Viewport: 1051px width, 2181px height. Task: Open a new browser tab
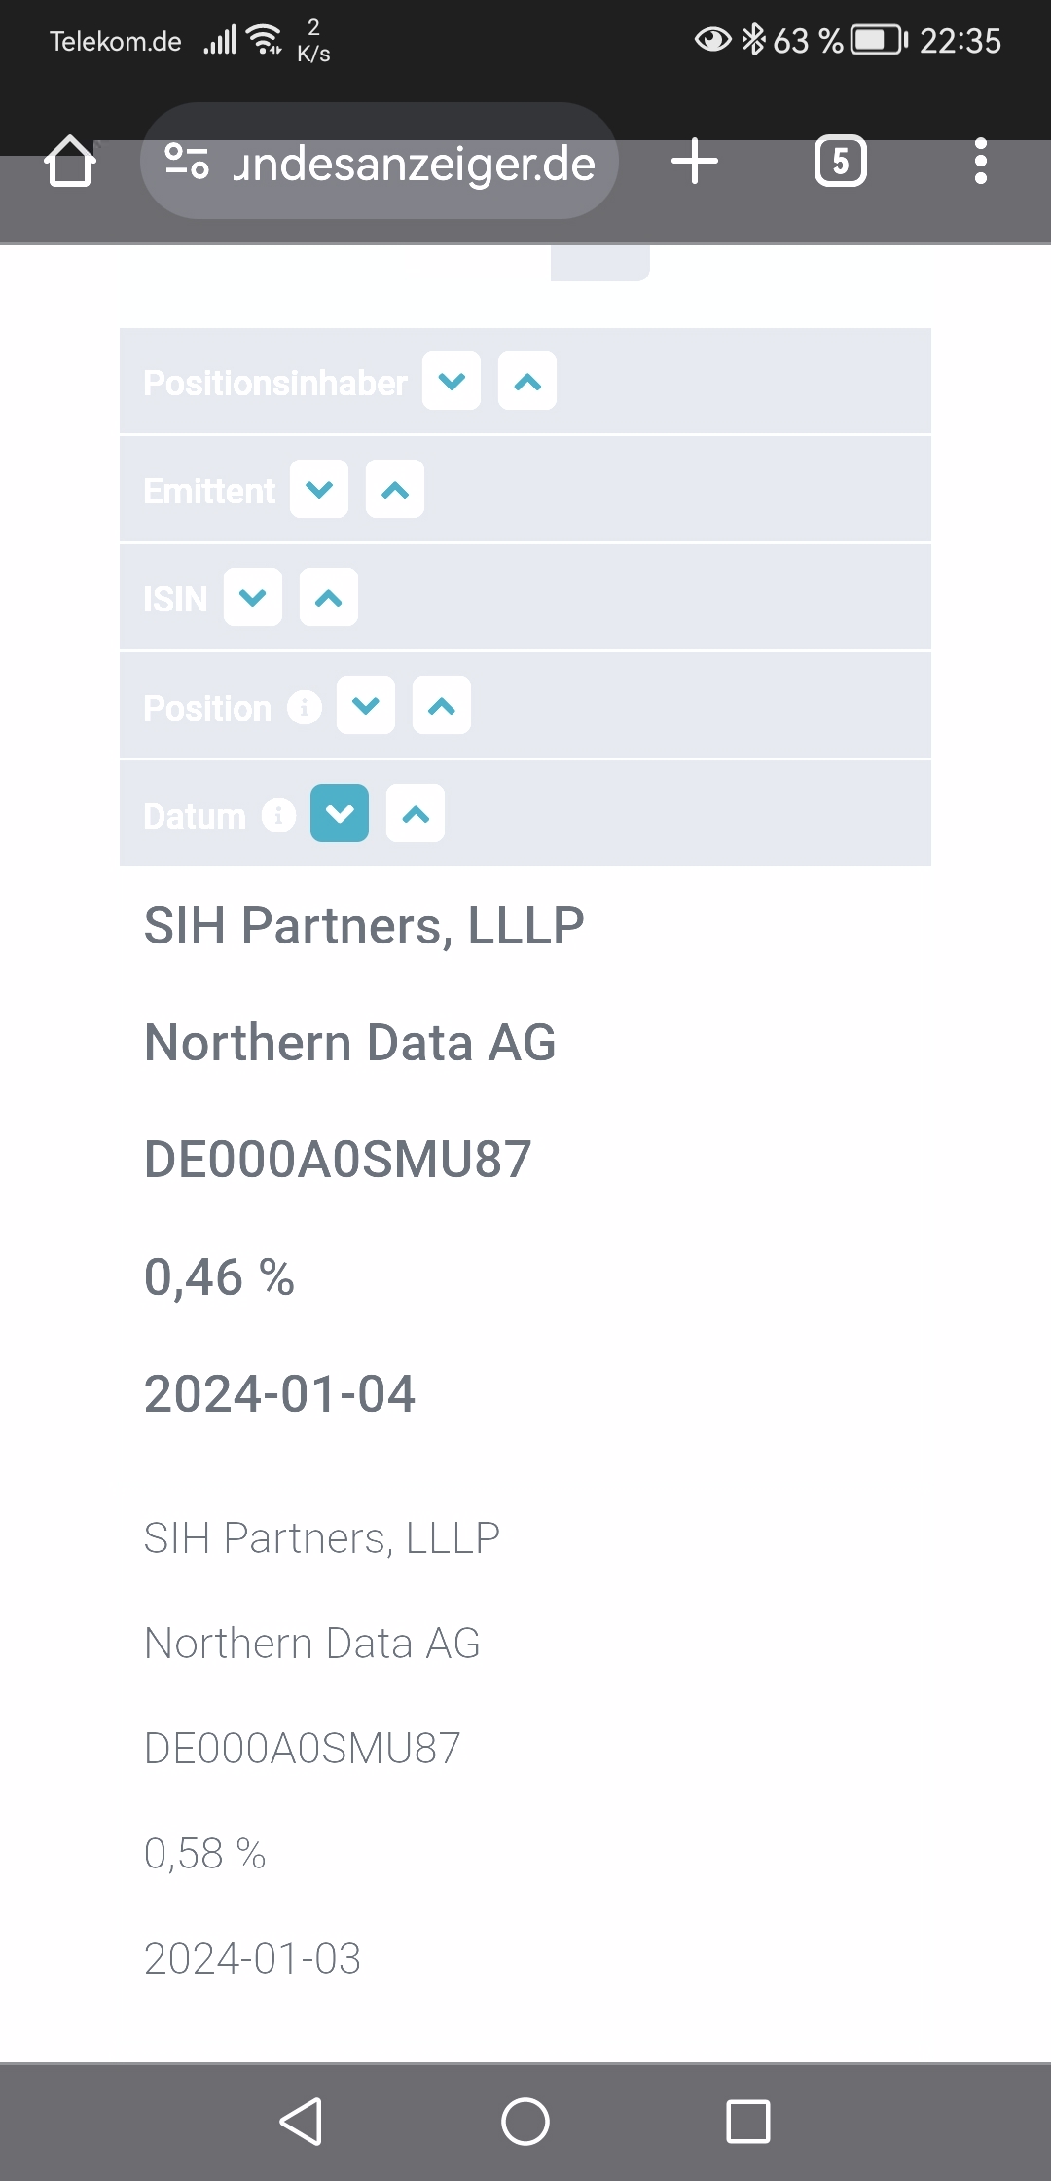[695, 162]
